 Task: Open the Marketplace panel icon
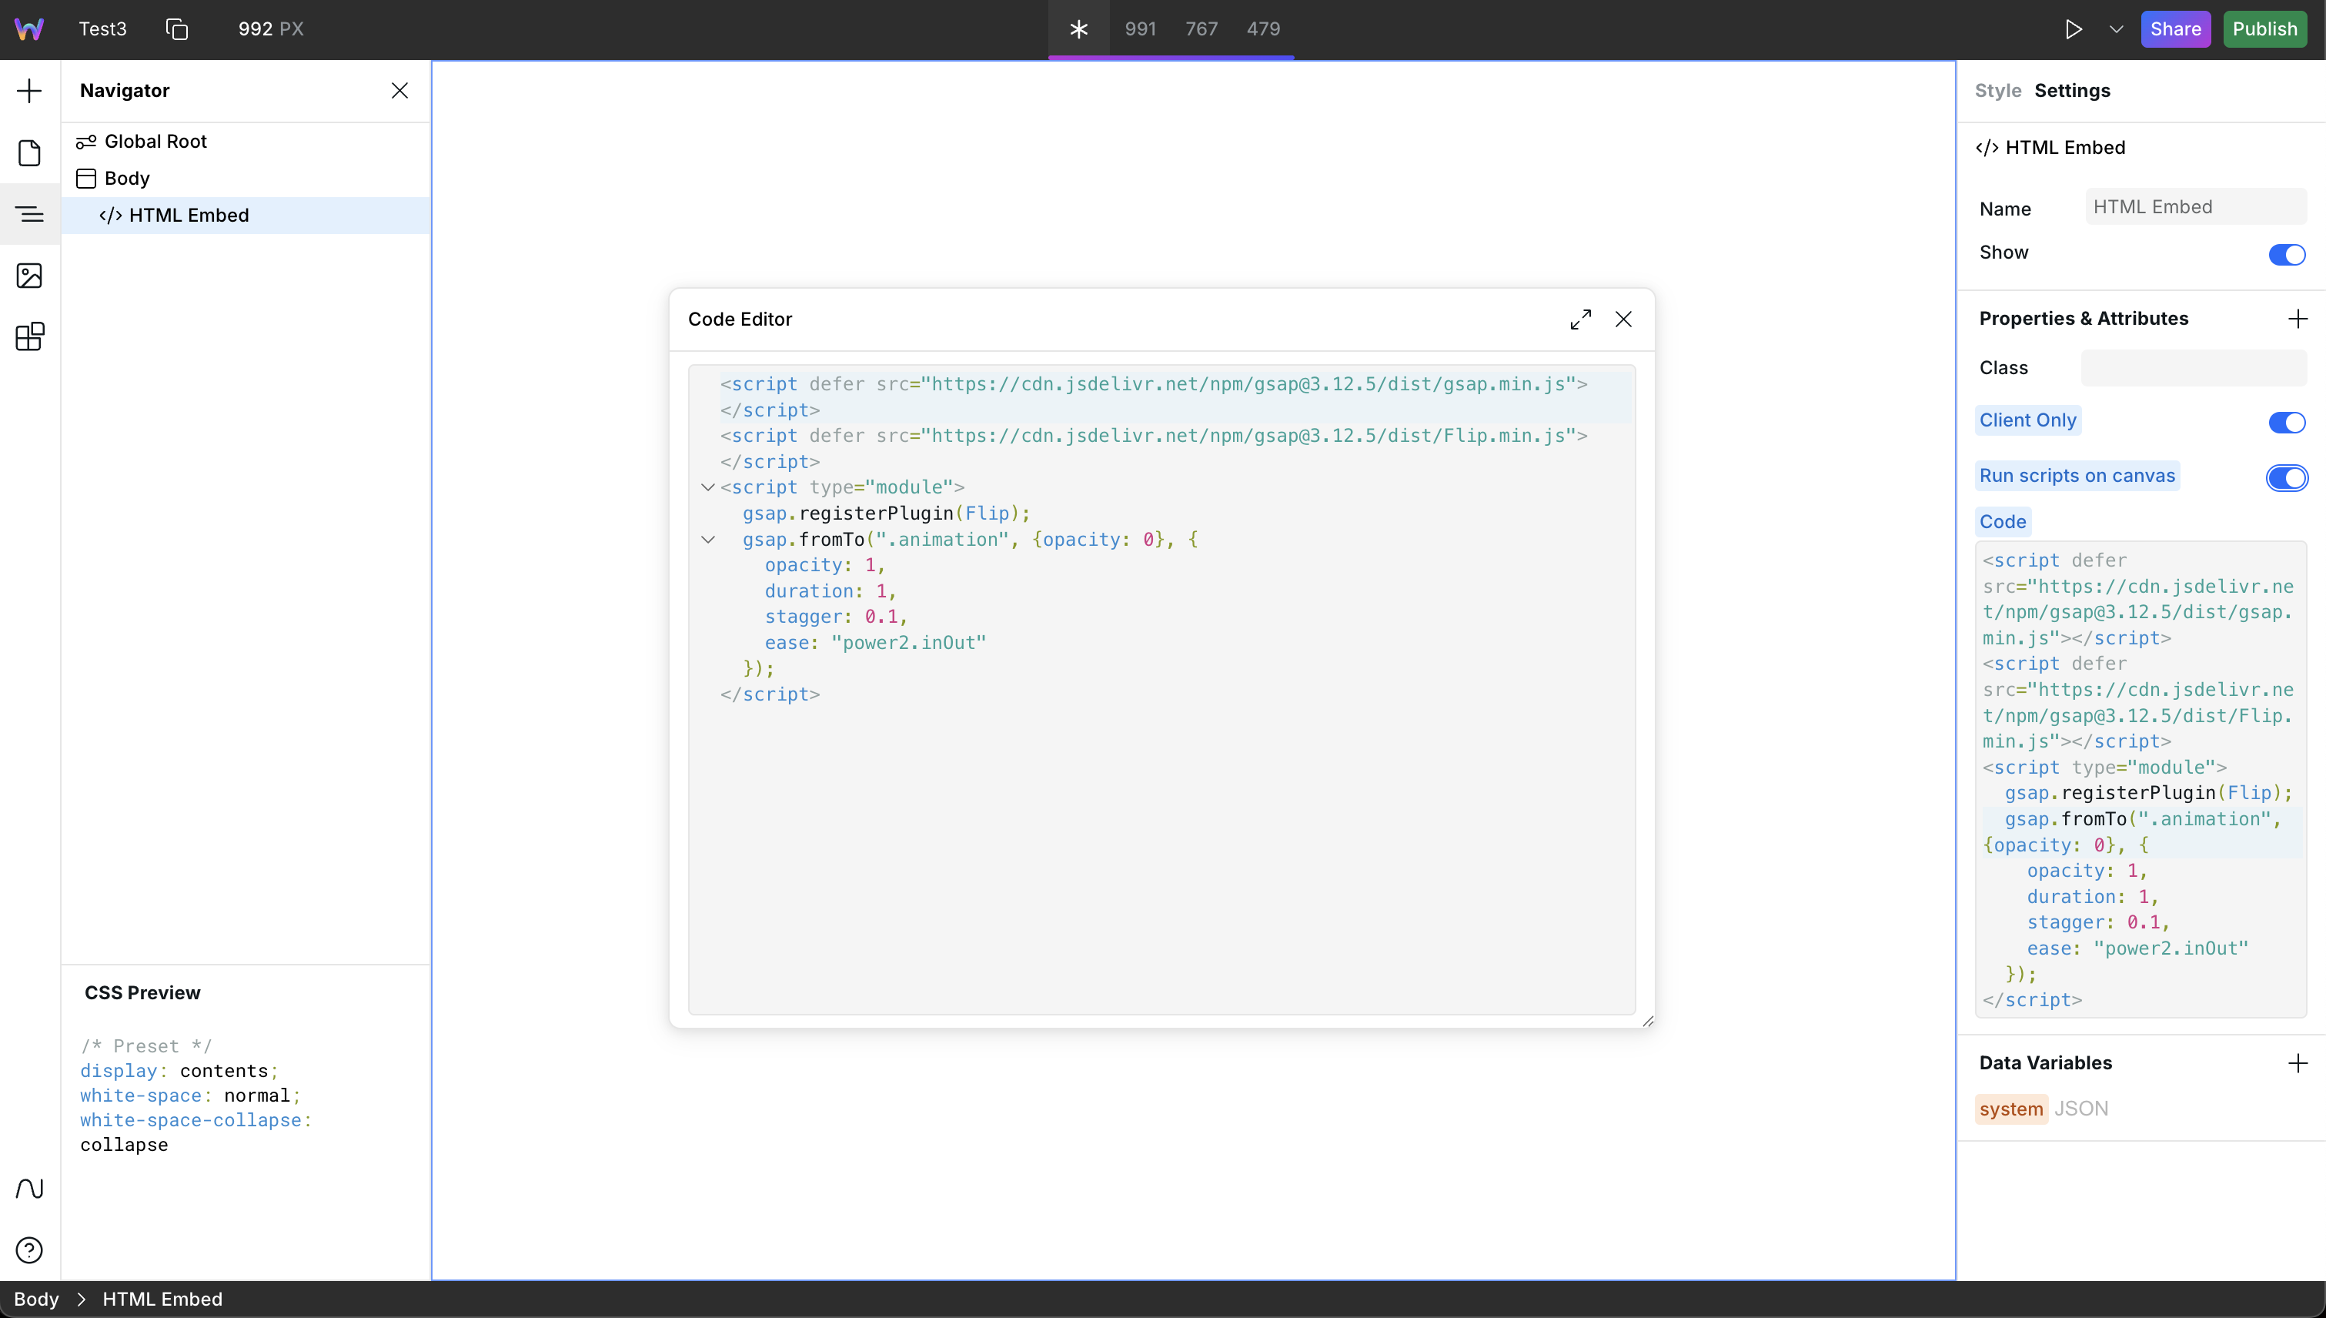(29, 336)
